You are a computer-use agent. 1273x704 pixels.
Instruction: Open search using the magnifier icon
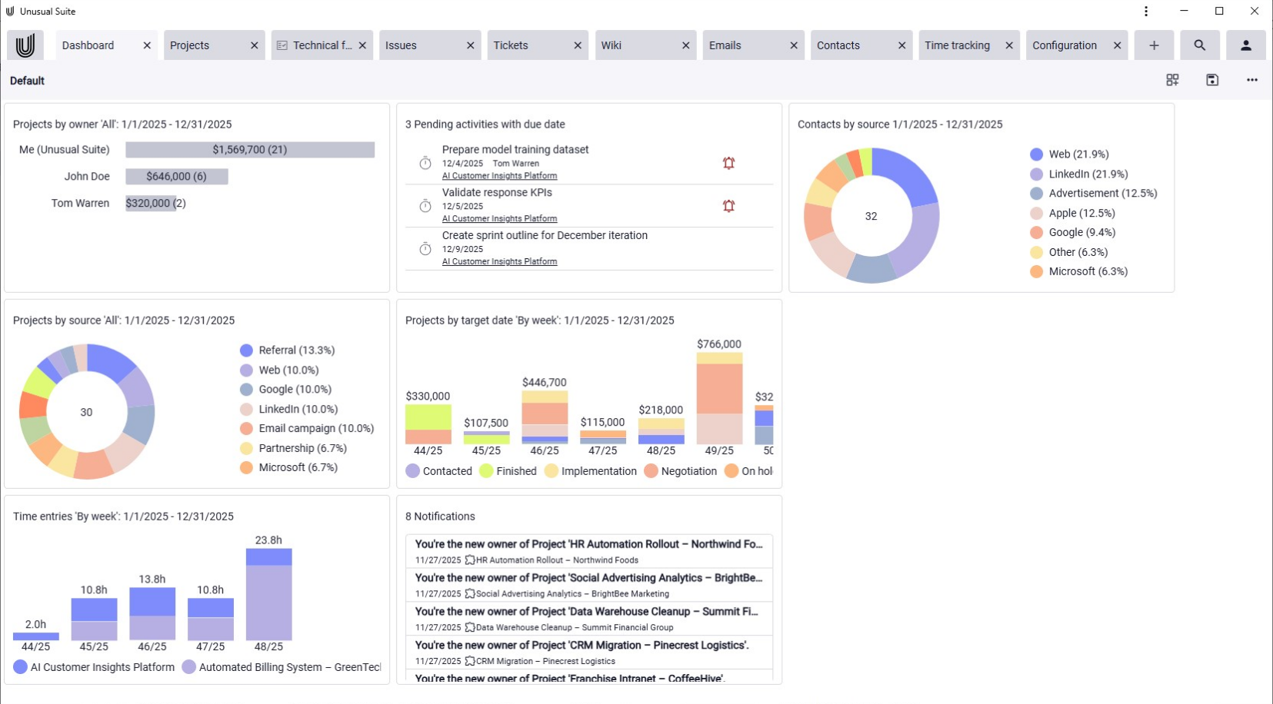point(1200,45)
